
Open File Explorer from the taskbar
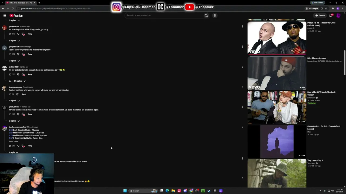tap(173, 191)
